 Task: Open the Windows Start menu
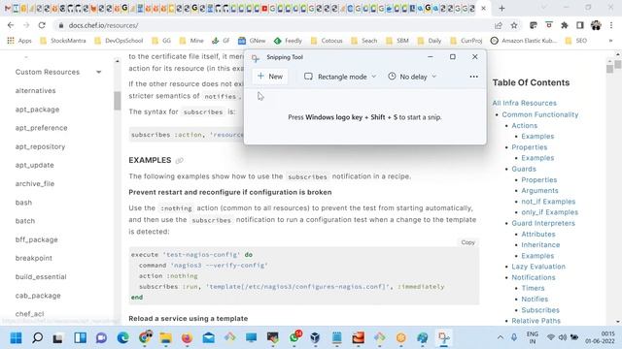(16, 338)
